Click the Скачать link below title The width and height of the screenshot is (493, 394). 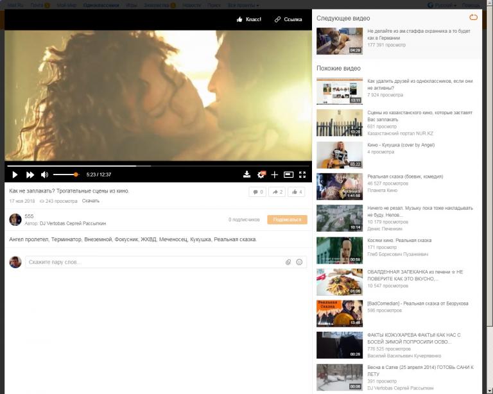(x=91, y=201)
